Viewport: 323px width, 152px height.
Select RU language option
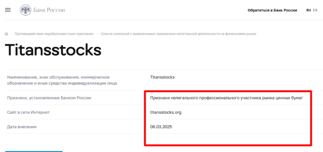[308, 10]
